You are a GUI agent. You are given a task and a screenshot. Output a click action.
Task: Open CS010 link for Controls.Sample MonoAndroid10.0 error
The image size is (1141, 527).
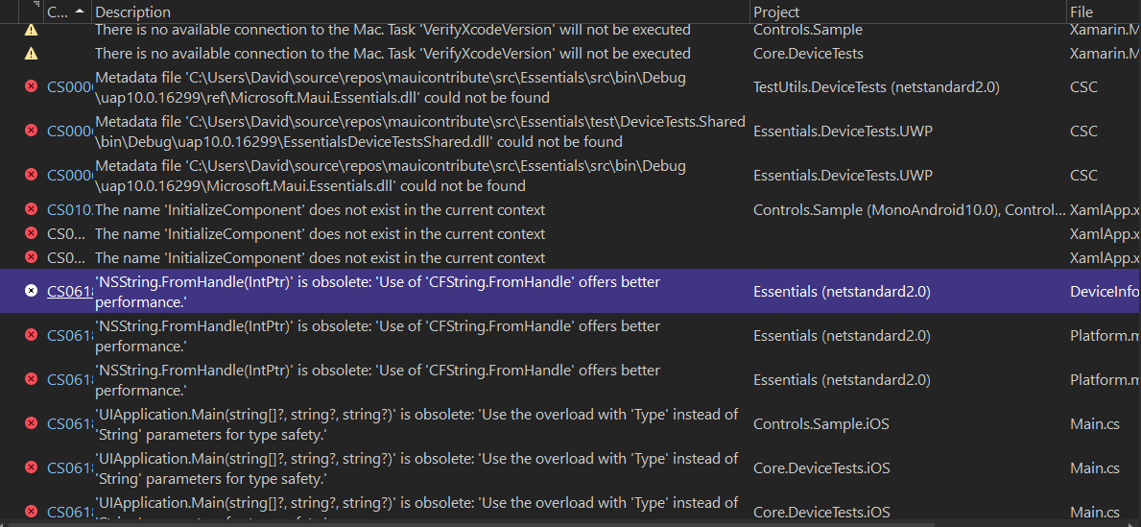coord(70,210)
